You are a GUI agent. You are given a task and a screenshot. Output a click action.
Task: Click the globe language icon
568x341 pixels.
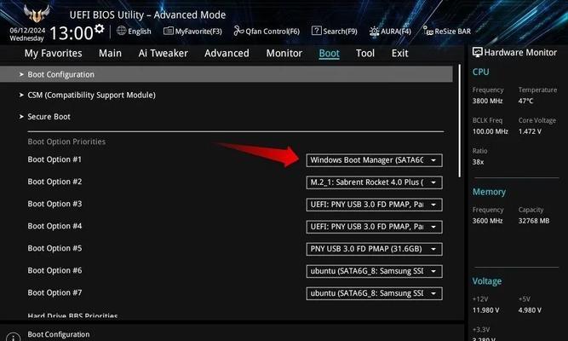(x=122, y=31)
